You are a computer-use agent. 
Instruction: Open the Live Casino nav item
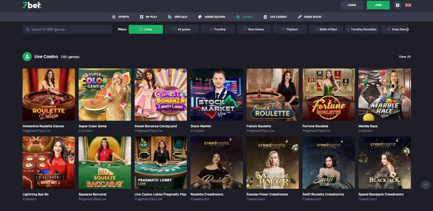point(275,17)
